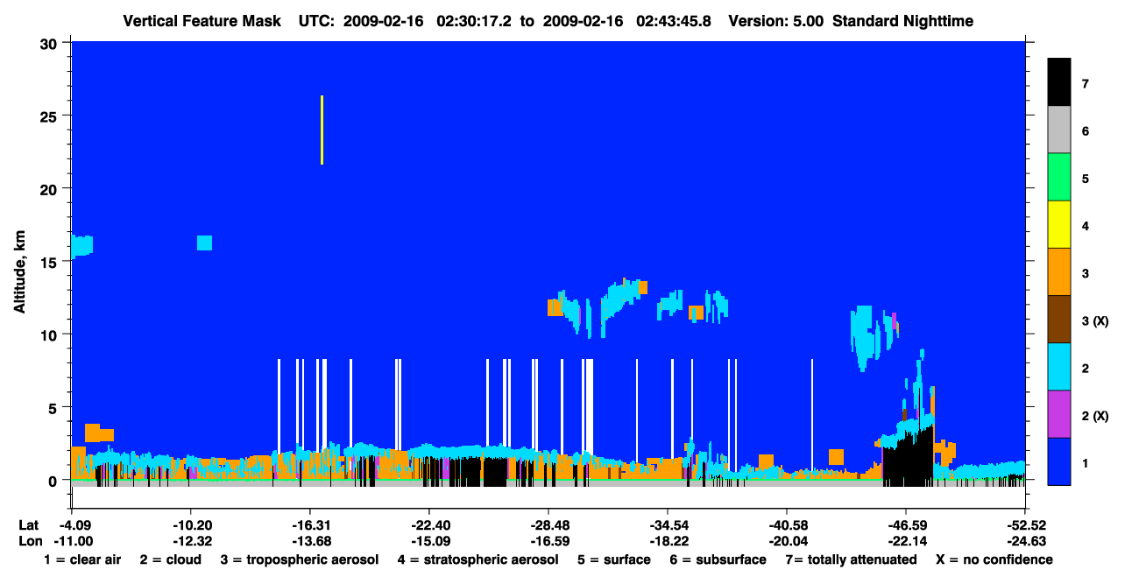Click the green surface color swatch
The image size is (1139, 584).
point(1059,178)
